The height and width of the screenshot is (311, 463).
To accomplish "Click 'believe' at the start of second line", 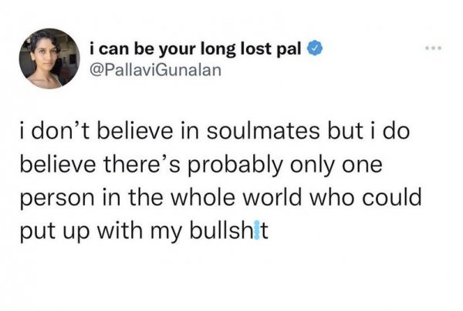I will coord(56,164).
